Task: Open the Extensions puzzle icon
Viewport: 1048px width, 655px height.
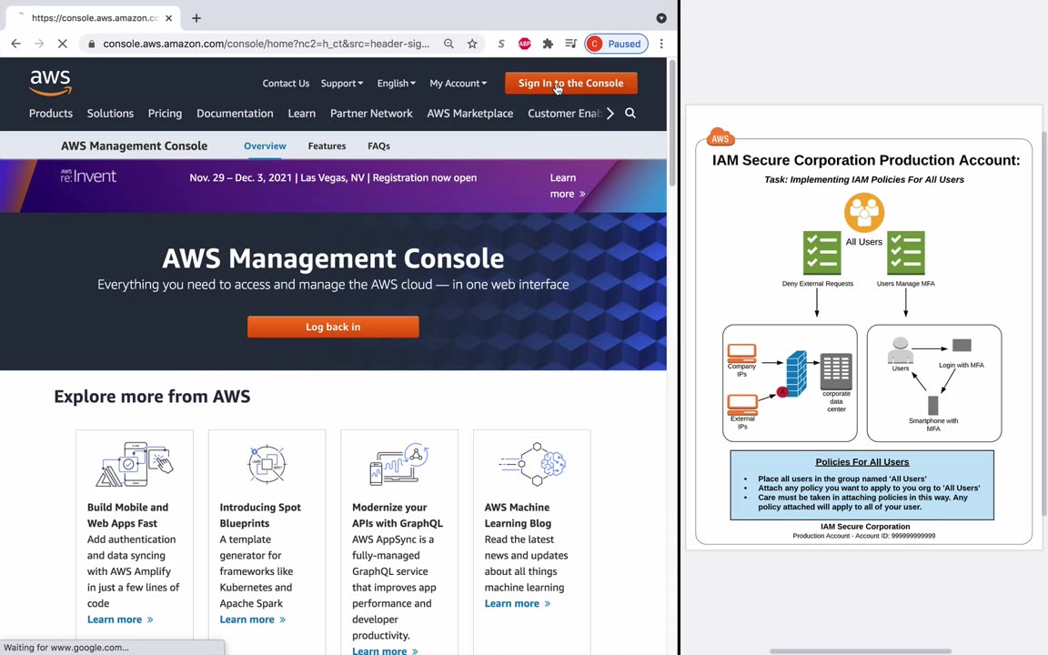Action: 548,44
